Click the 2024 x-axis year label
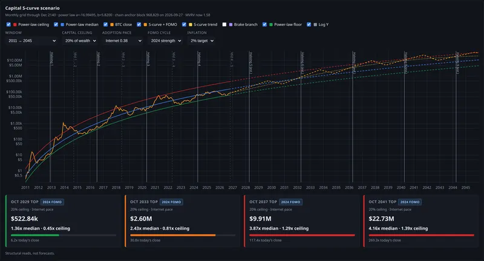This screenshot has width=484, height=261. coord(194,187)
